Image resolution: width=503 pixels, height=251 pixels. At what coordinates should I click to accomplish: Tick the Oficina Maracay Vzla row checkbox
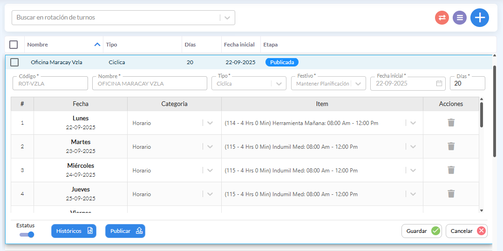tap(14, 62)
